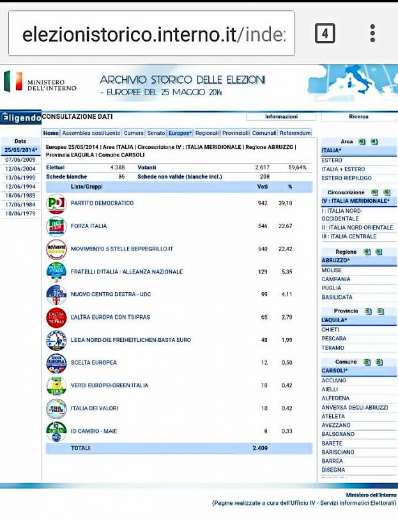Select election date 12/06/2004
Screen dimensions: 398x519
pos(20,169)
